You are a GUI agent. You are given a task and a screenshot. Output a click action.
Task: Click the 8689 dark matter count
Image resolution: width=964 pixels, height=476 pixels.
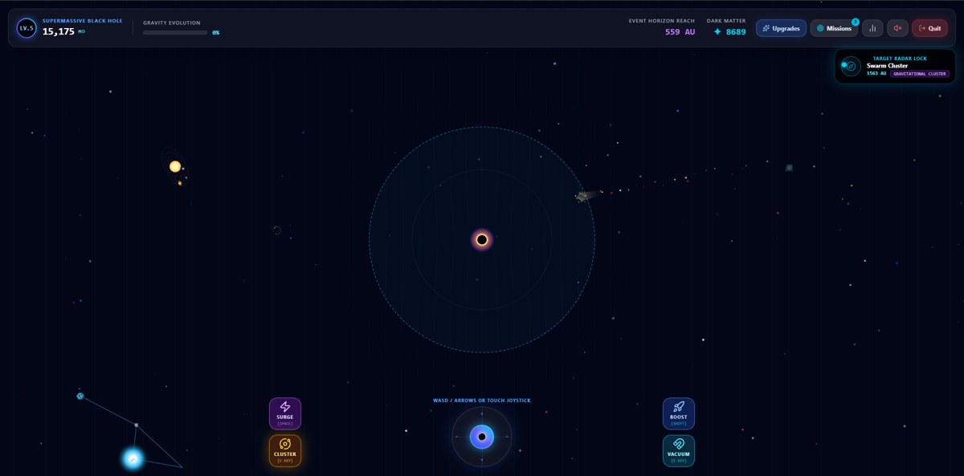pyautogui.click(x=736, y=32)
